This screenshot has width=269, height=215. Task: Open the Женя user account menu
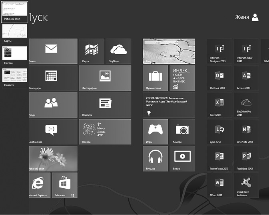[x=247, y=17]
